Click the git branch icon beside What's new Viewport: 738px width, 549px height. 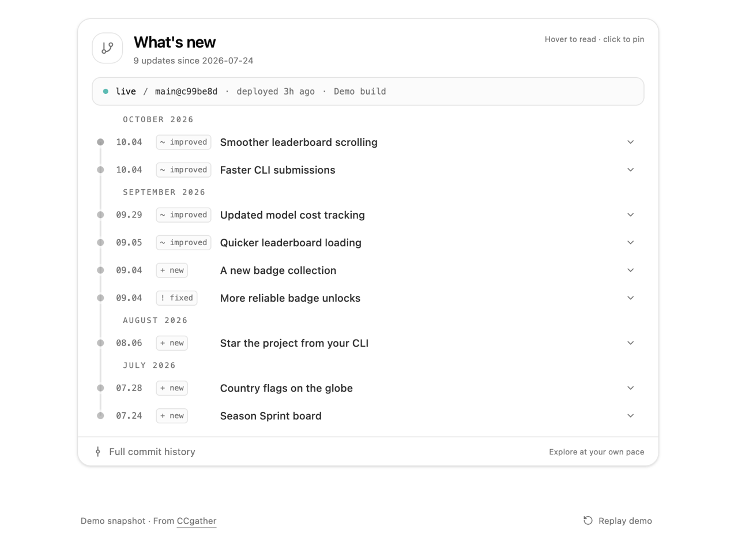click(x=107, y=48)
